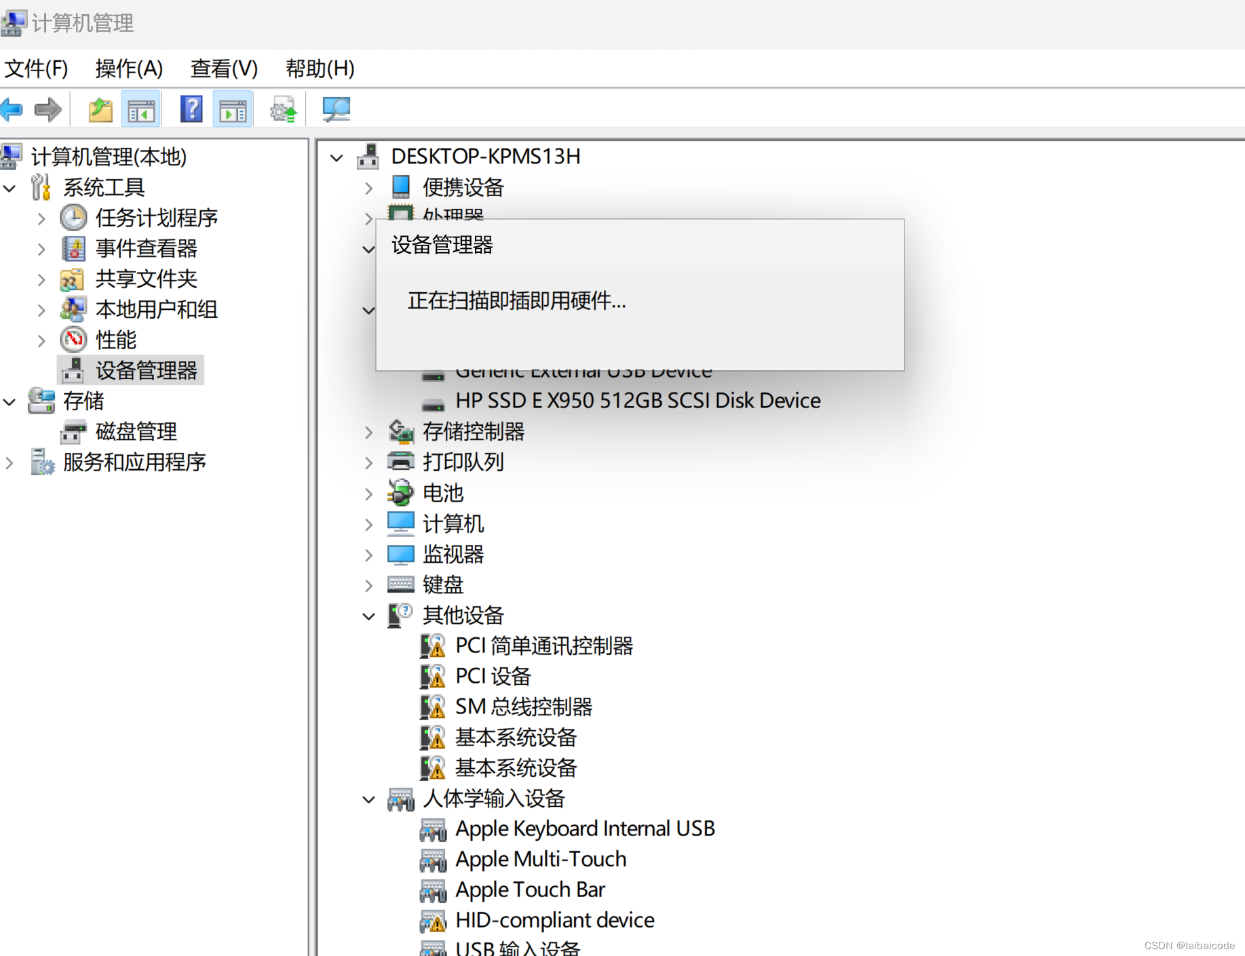Click the 存储控制器 icon

click(x=401, y=432)
